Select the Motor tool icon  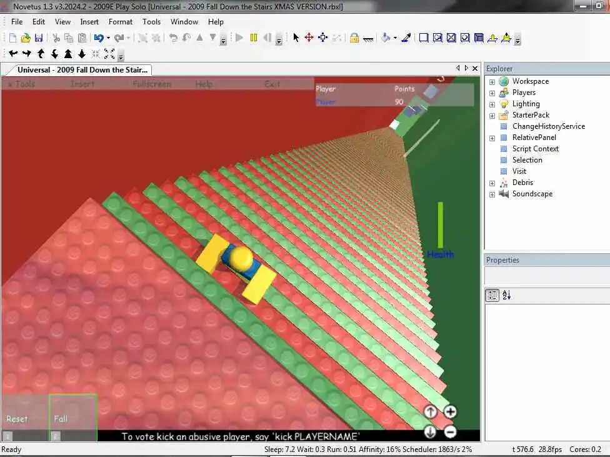[x=506, y=38]
